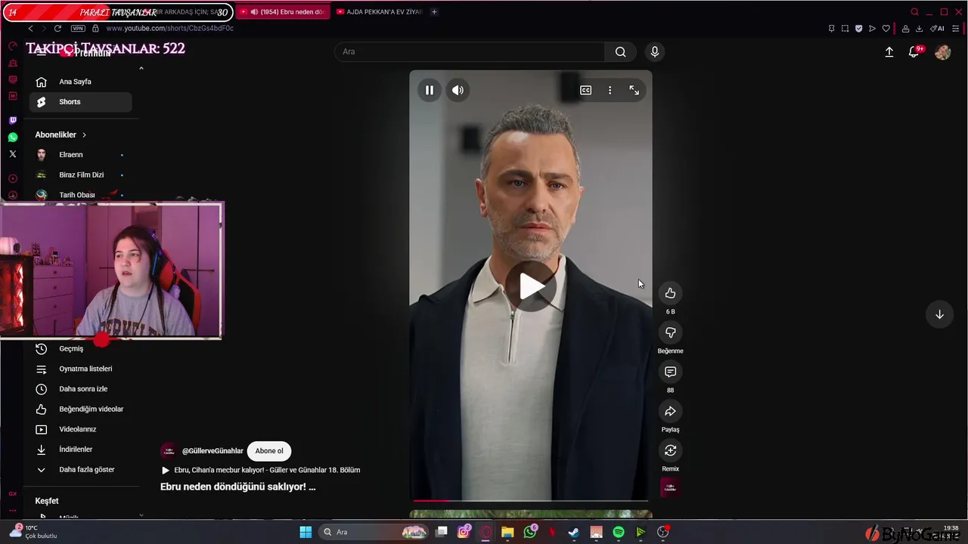Open the browser AI assistant button
This screenshot has width=968, height=544.
pos(937,29)
